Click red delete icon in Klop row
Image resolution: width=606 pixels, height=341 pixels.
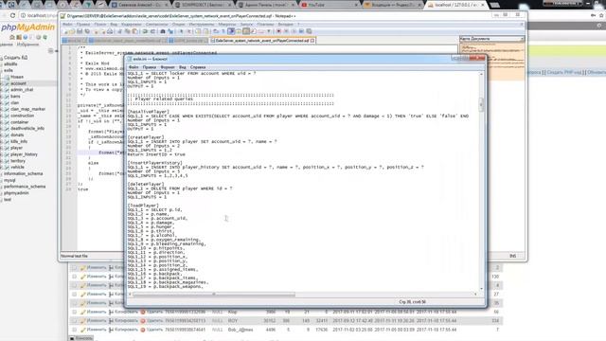pos(143,312)
